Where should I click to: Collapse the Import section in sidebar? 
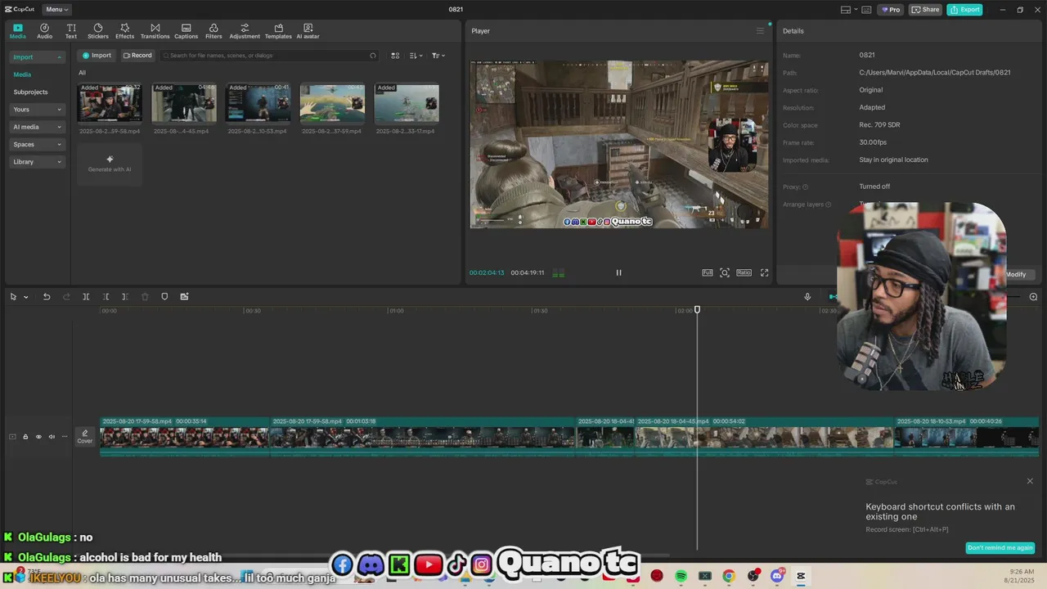coord(37,57)
